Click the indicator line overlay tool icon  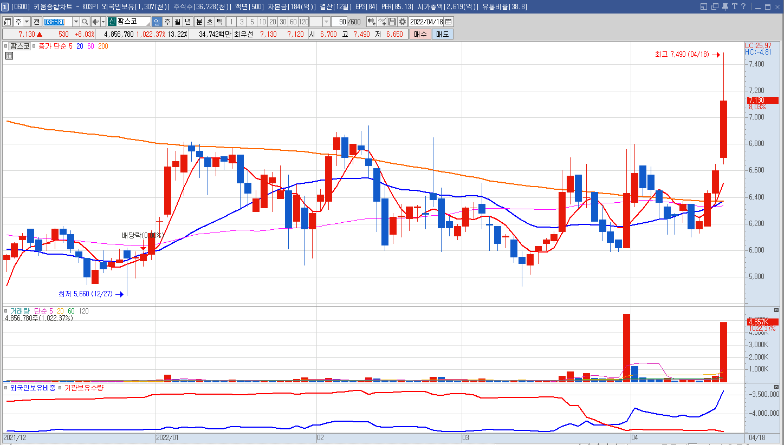(383, 22)
